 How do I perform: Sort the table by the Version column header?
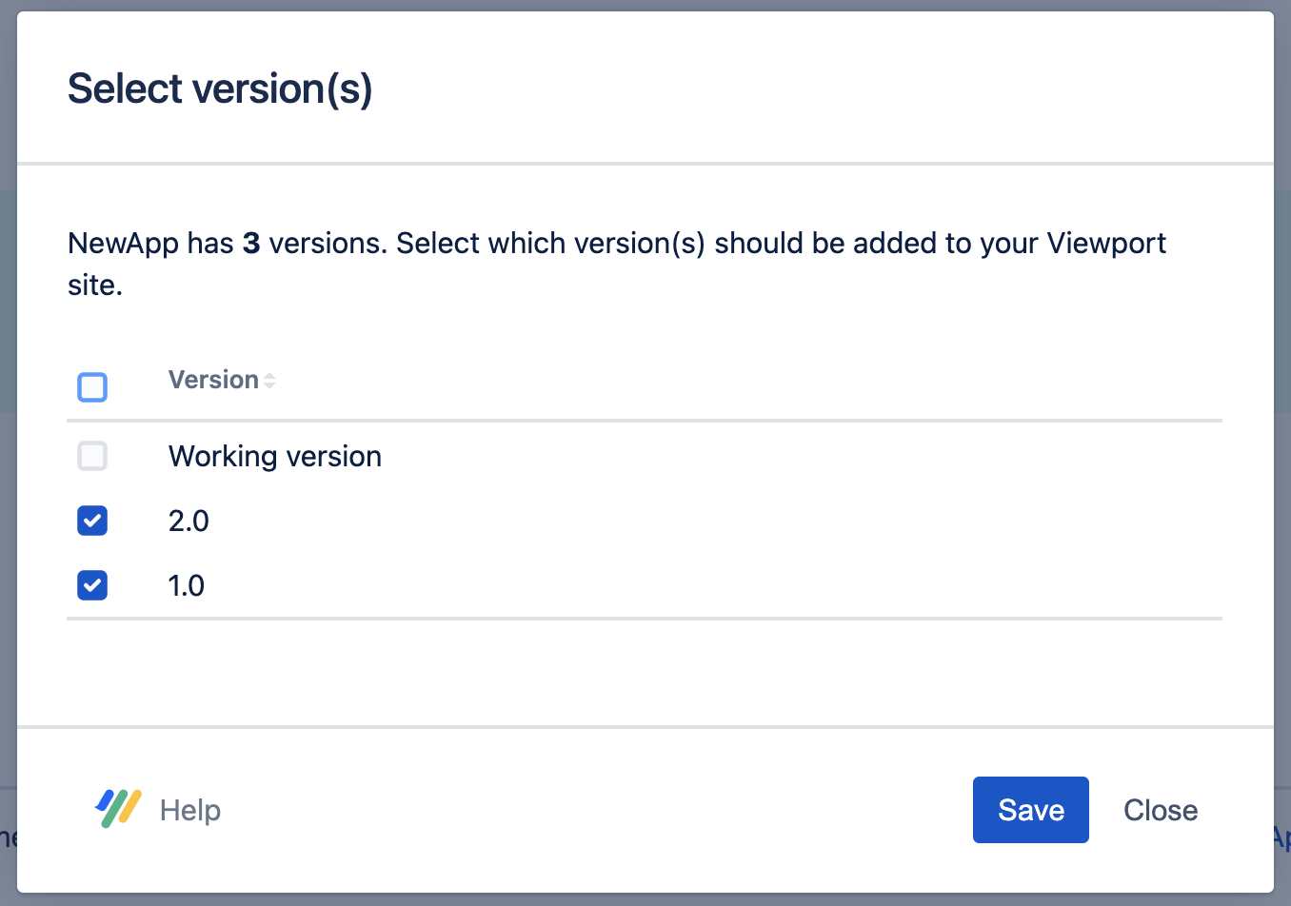pyautogui.click(x=213, y=380)
